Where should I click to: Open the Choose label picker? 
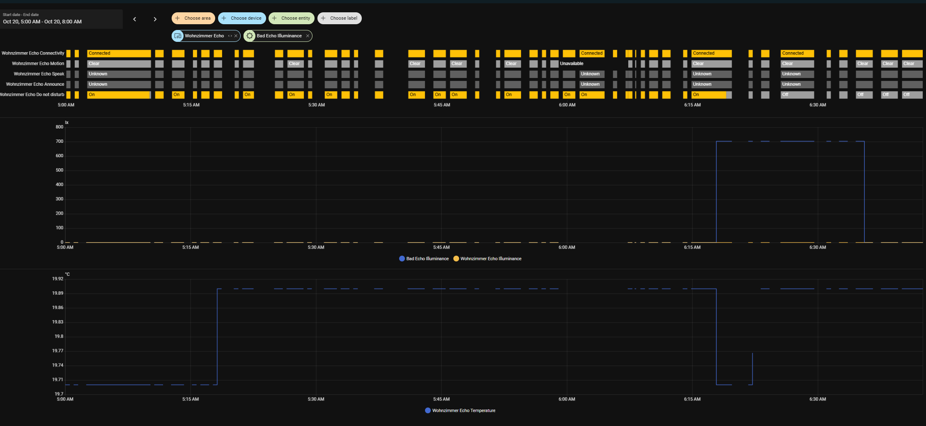(340, 18)
